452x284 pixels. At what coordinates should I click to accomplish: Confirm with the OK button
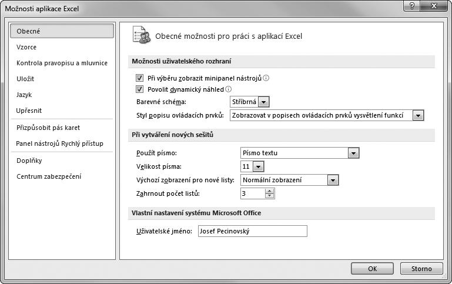(x=372, y=269)
